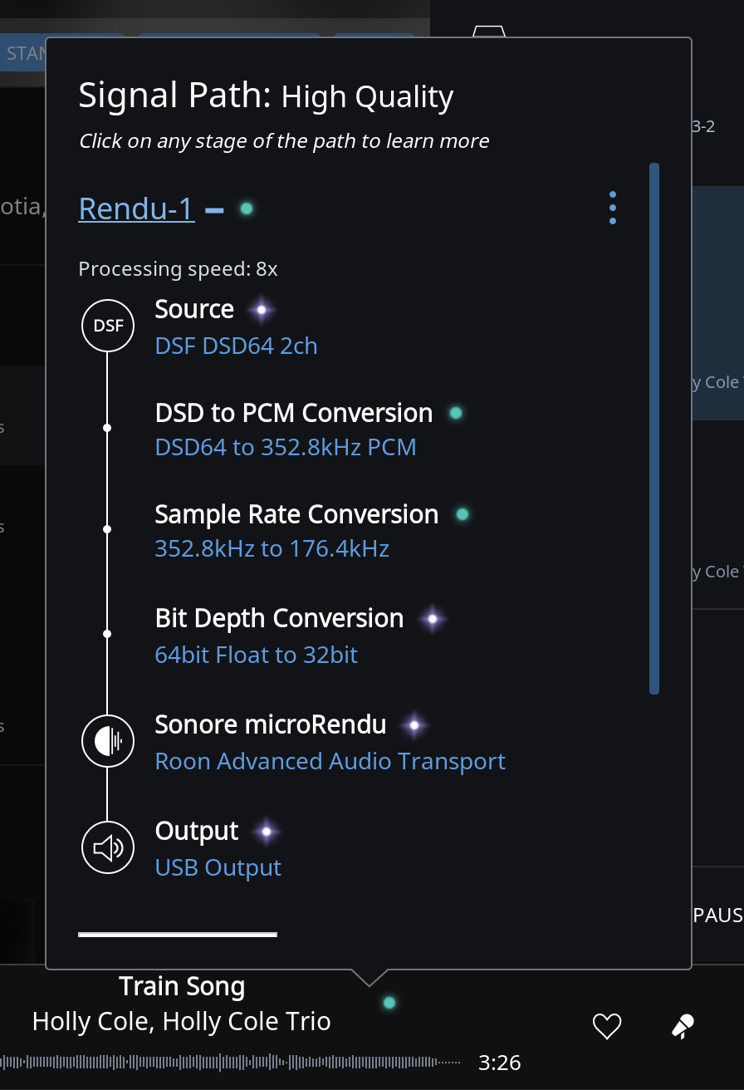744x1090 pixels.
Task: Click the Output speaker icon
Action: pos(108,847)
